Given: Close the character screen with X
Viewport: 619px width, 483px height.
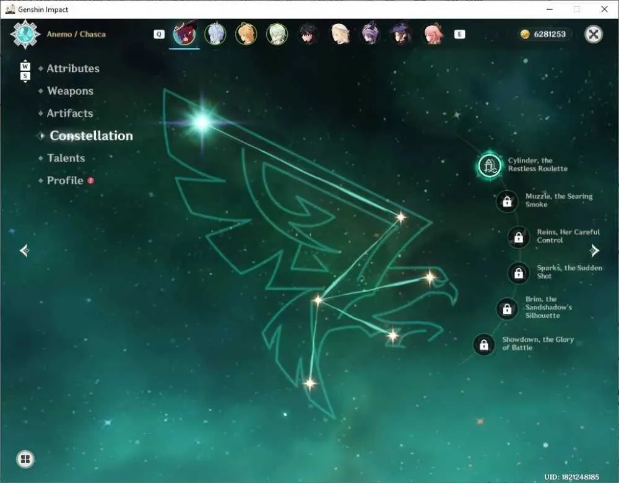Looking at the screenshot, I should [594, 34].
